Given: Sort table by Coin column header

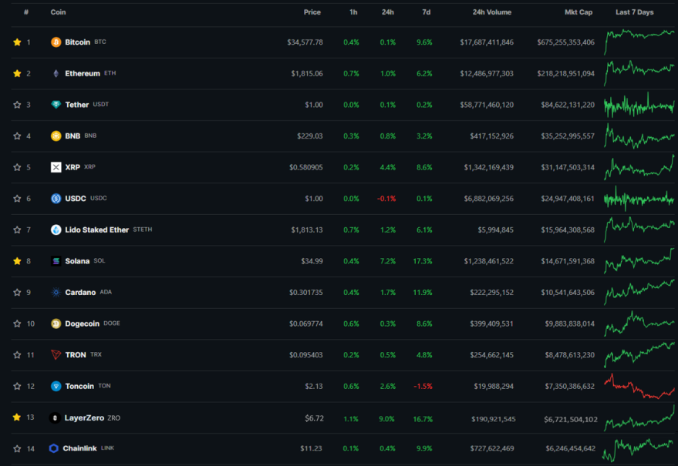Looking at the screenshot, I should (x=58, y=12).
